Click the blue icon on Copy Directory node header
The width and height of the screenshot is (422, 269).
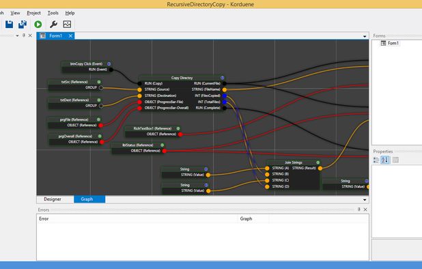click(223, 78)
